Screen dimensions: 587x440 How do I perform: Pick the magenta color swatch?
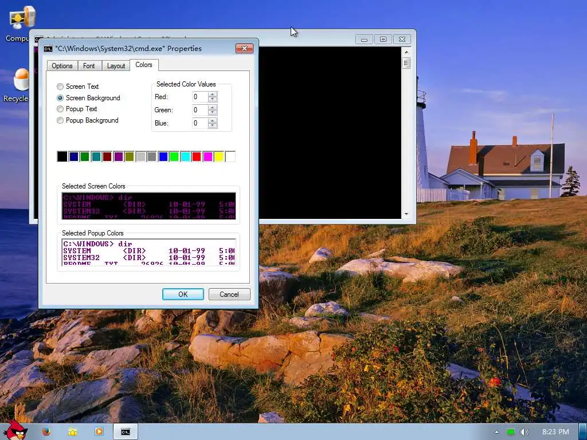coord(208,156)
